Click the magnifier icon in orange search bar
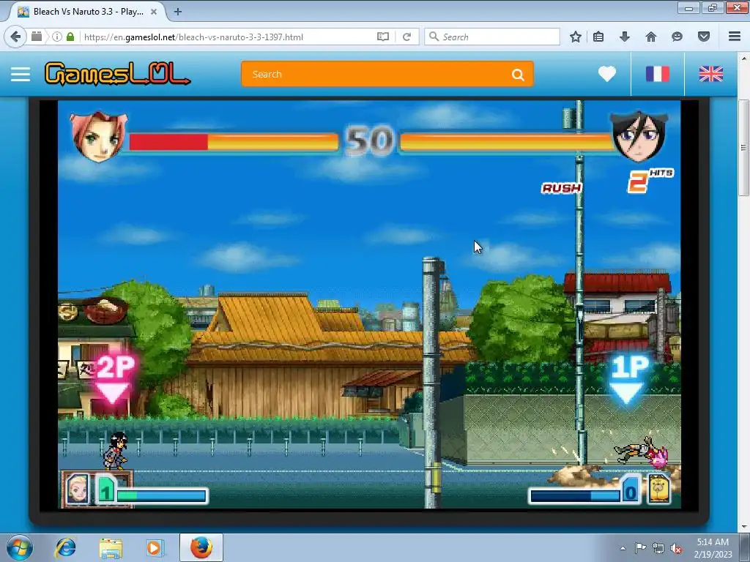The width and height of the screenshot is (750, 562). (x=518, y=75)
